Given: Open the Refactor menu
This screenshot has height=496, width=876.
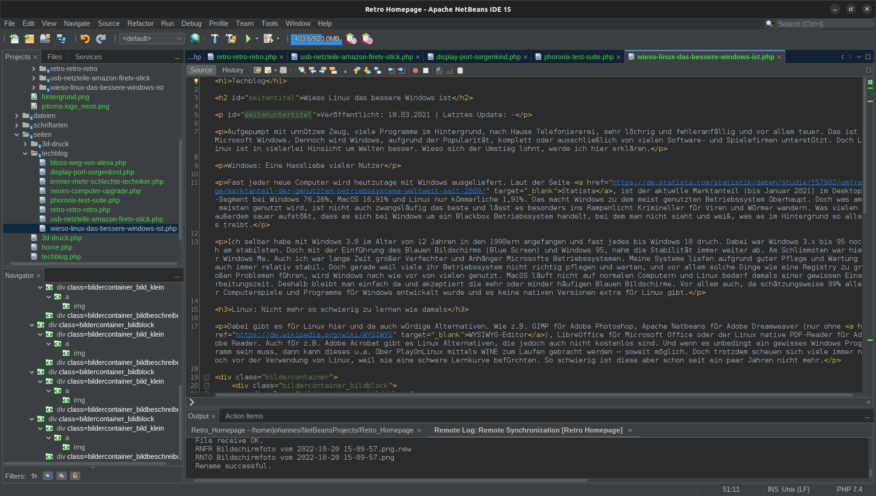Looking at the screenshot, I should click(140, 24).
